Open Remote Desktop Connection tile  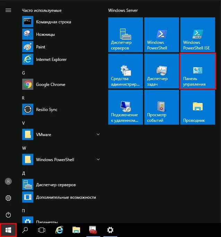tap(125, 107)
